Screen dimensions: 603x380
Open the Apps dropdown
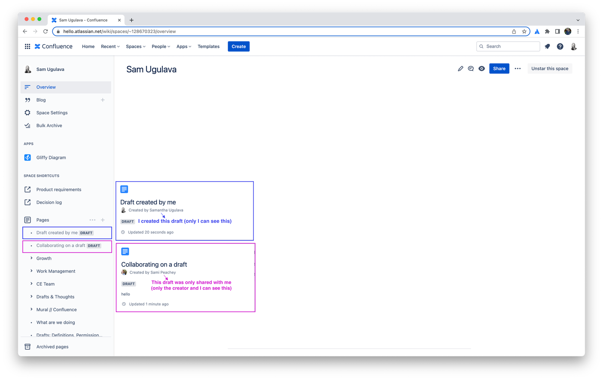point(184,46)
